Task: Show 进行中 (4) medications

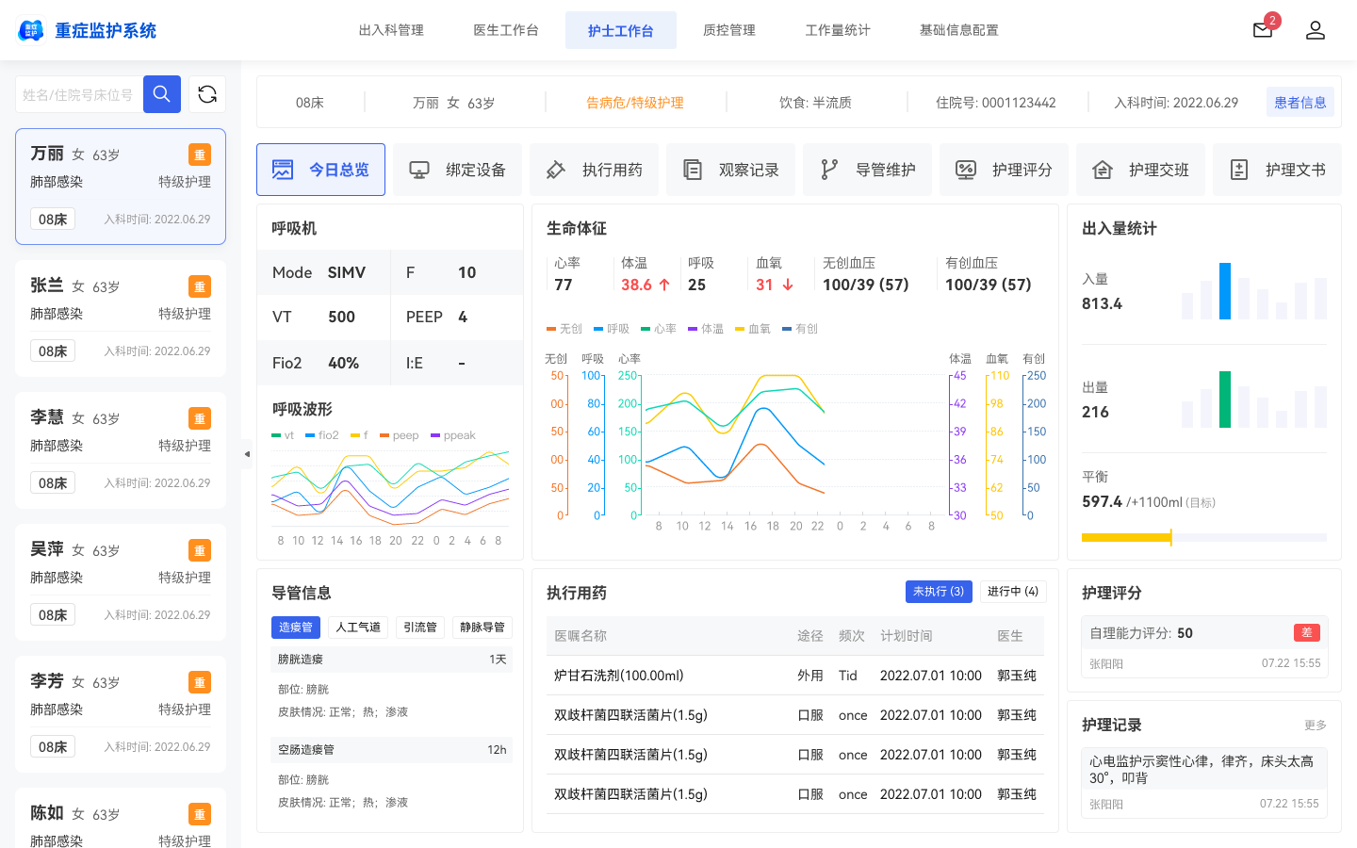Action: click(x=1013, y=592)
